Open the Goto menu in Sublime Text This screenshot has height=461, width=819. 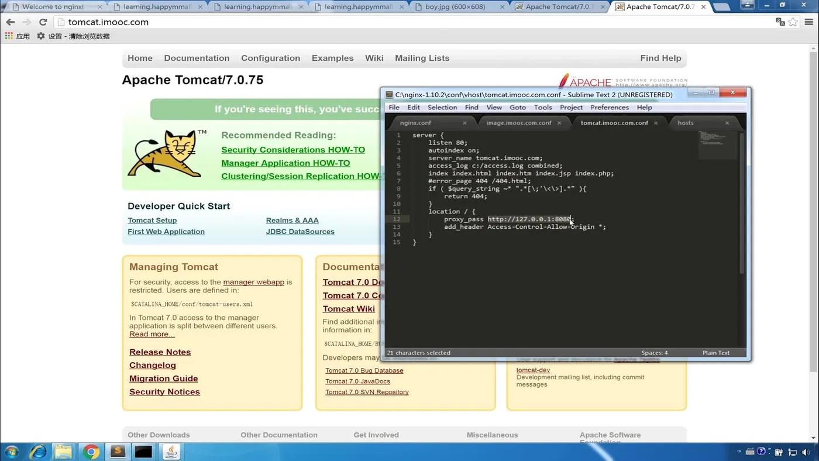pos(518,108)
